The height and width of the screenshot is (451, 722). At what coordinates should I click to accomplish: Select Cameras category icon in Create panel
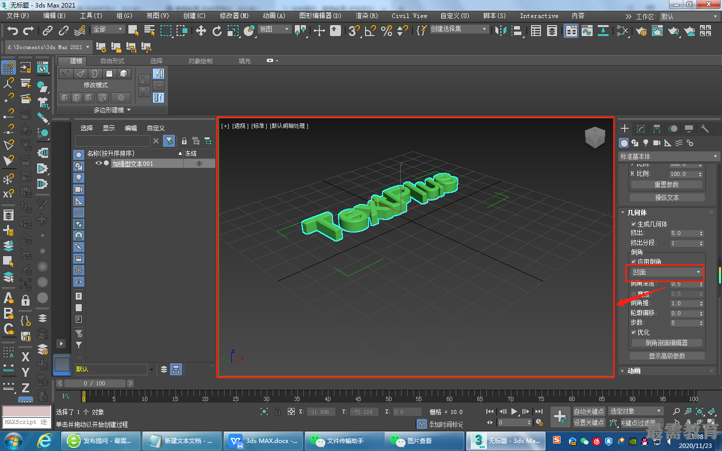pyautogui.click(x=657, y=143)
